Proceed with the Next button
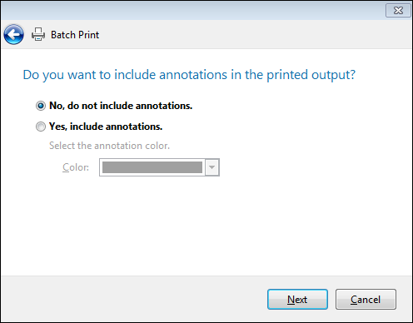The width and height of the screenshot is (413, 323). 297,300
